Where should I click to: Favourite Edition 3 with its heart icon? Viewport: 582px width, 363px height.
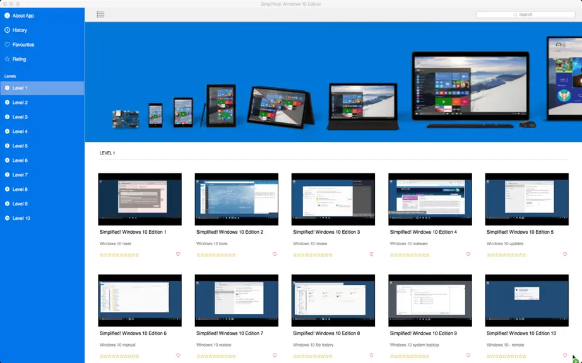click(371, 254)
